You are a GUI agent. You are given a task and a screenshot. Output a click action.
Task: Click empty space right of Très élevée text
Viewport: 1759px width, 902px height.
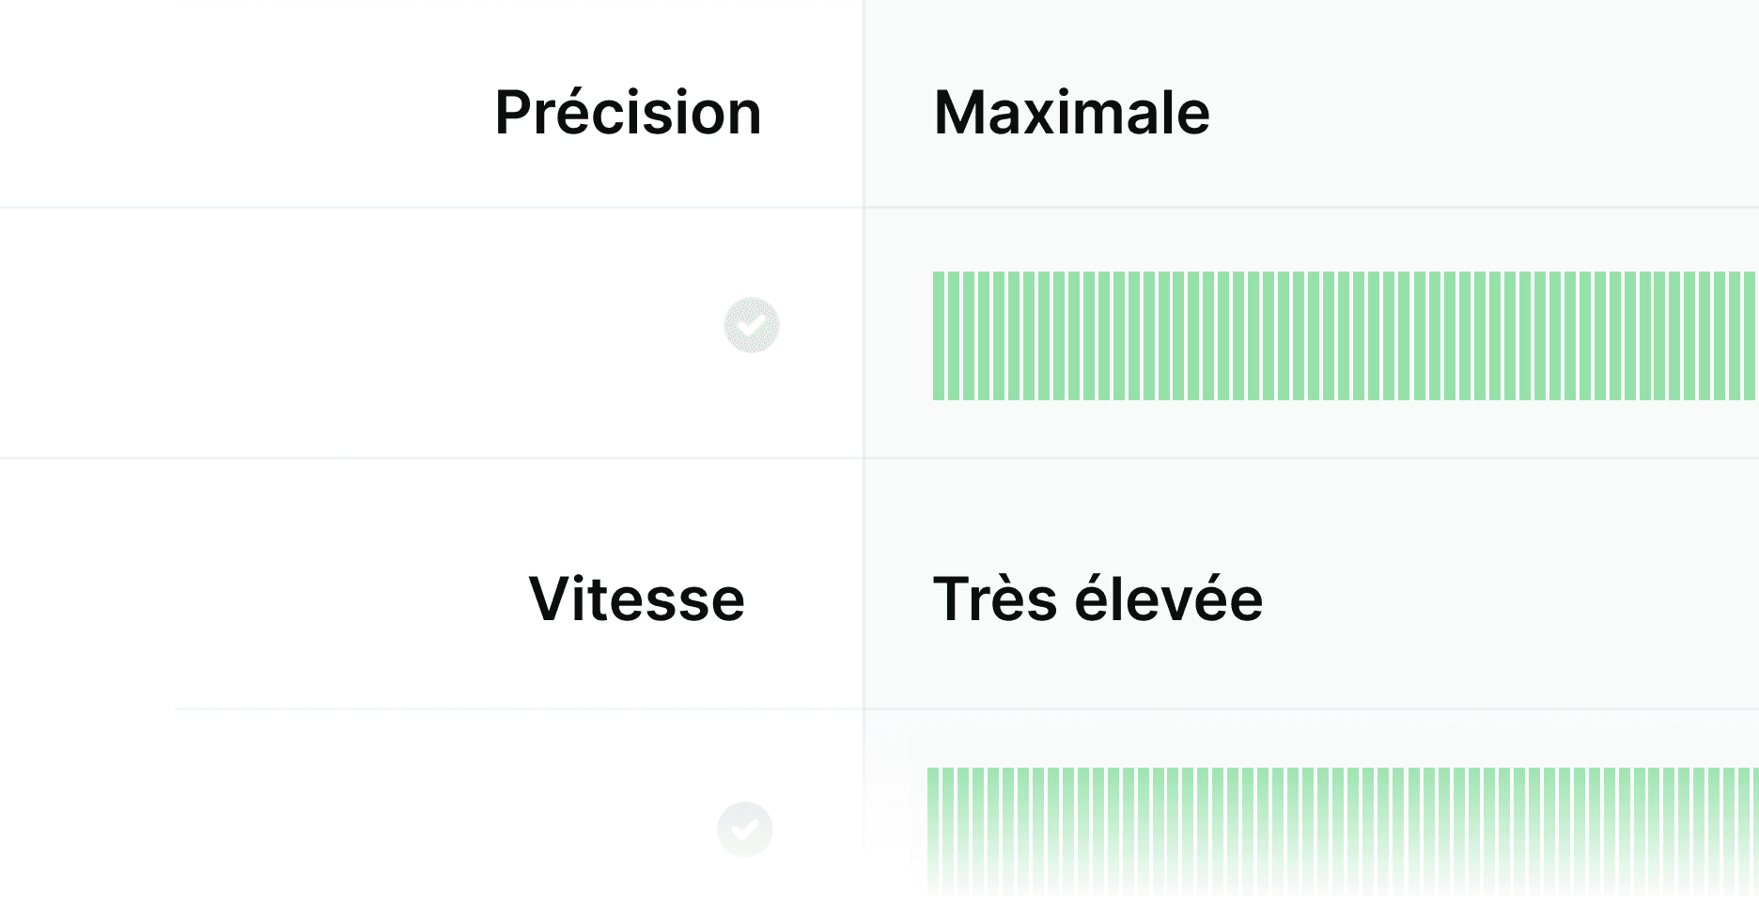click(1513, 599)
